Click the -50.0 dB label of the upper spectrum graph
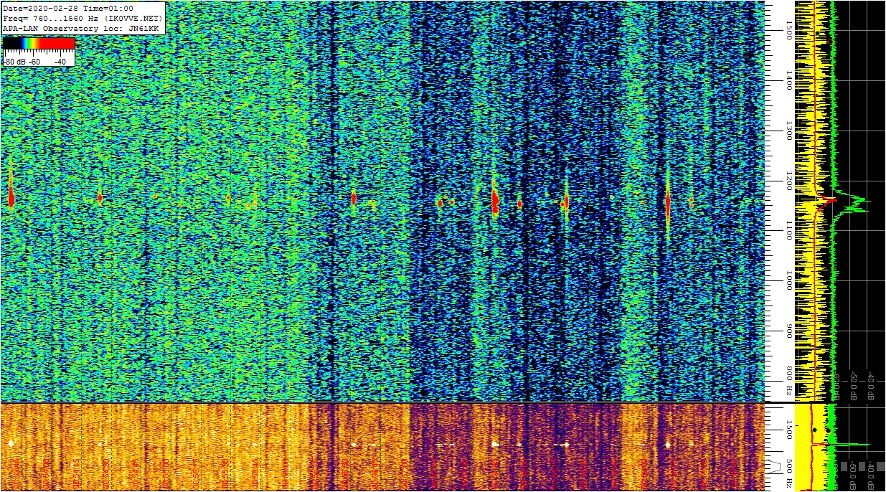Viewport: 886px width, 492px height. point(854,386)
